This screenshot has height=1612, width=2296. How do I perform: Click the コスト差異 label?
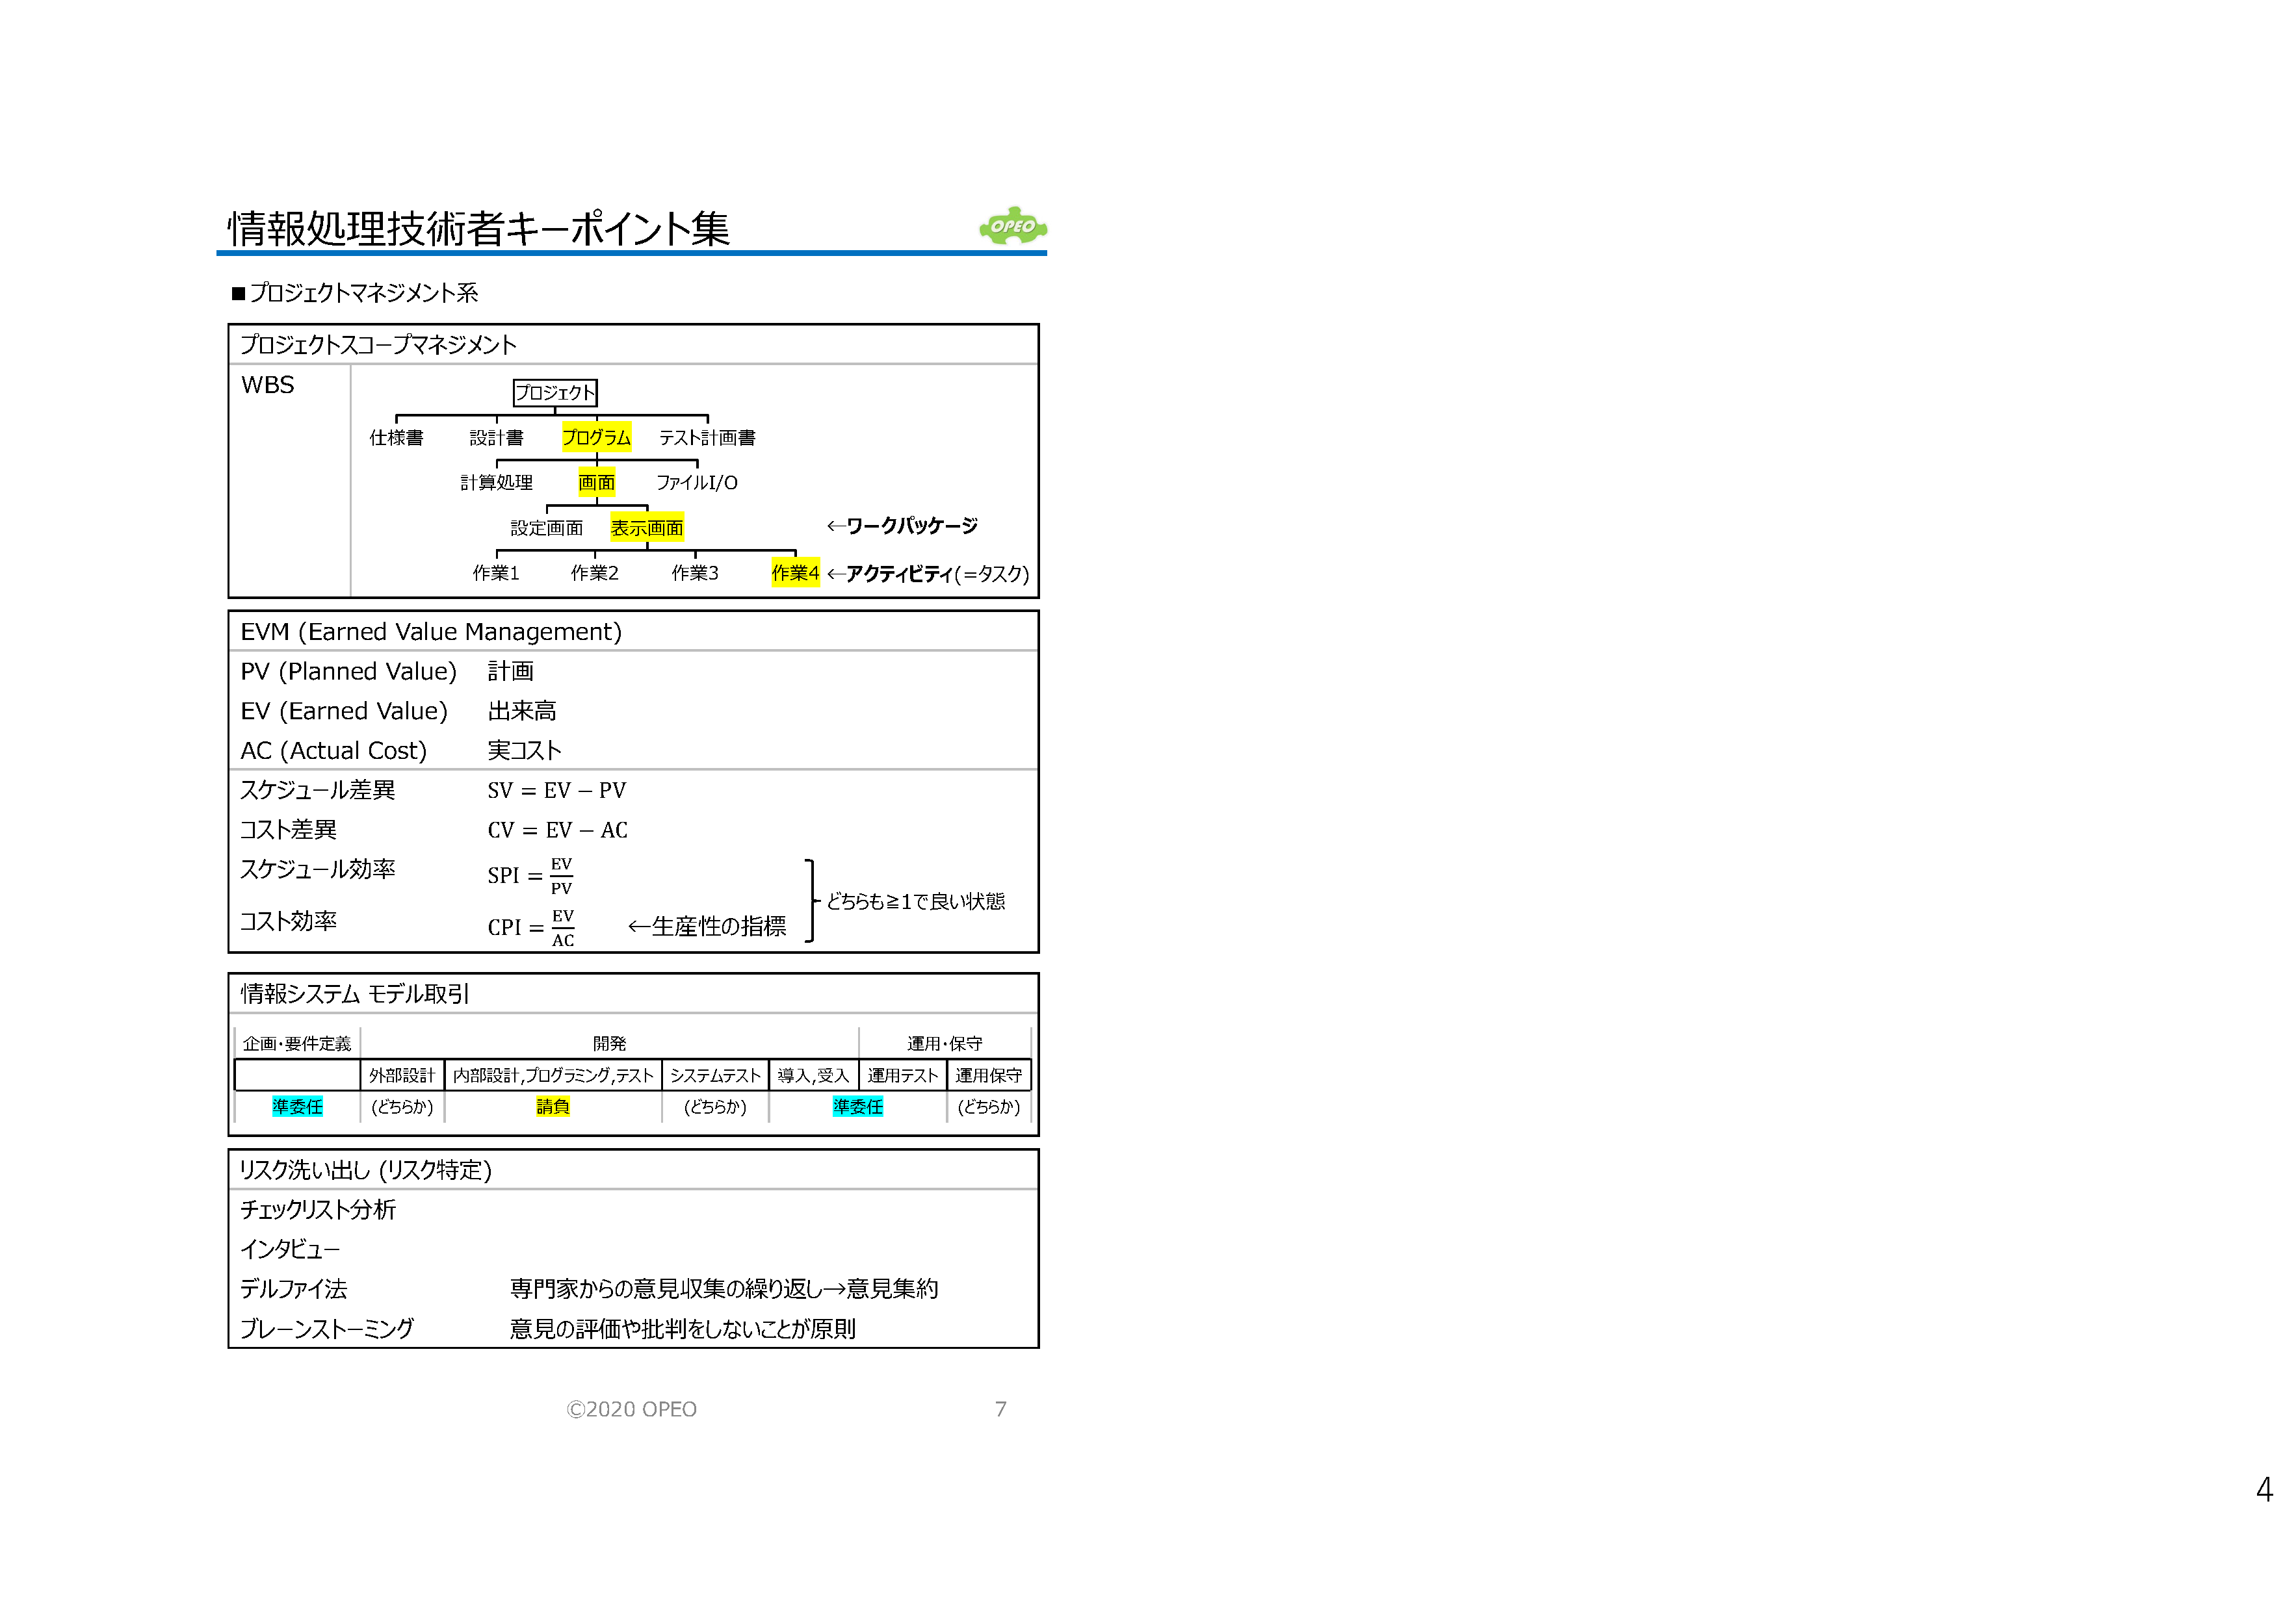pyautogui.click(x=288, y=830)
